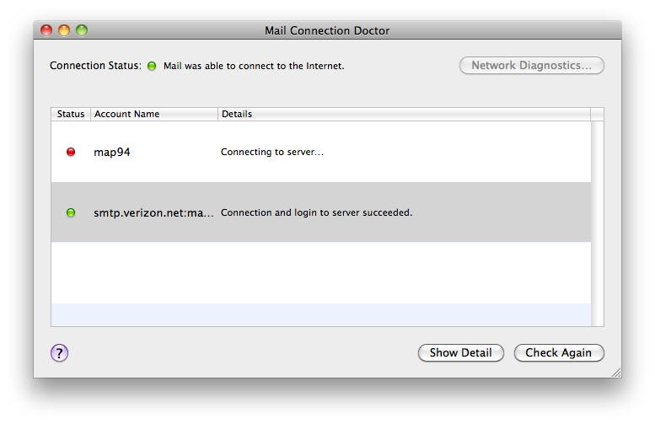
Task: Zoom the window with green button
Action: [x=81, y=30]
